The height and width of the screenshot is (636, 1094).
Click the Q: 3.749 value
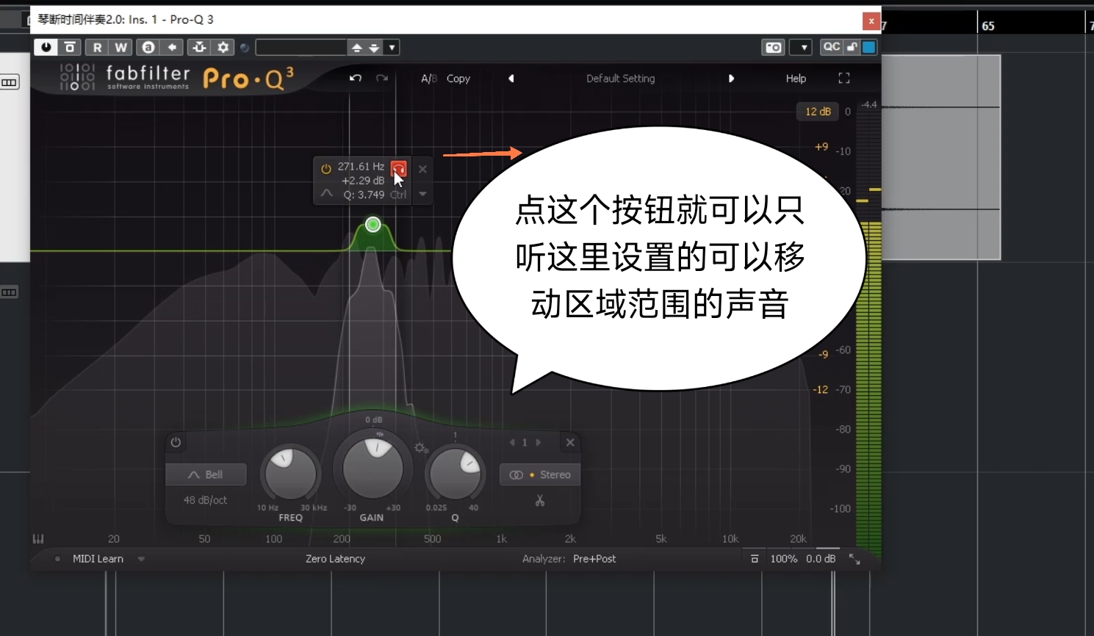click(x=364, y=195)
